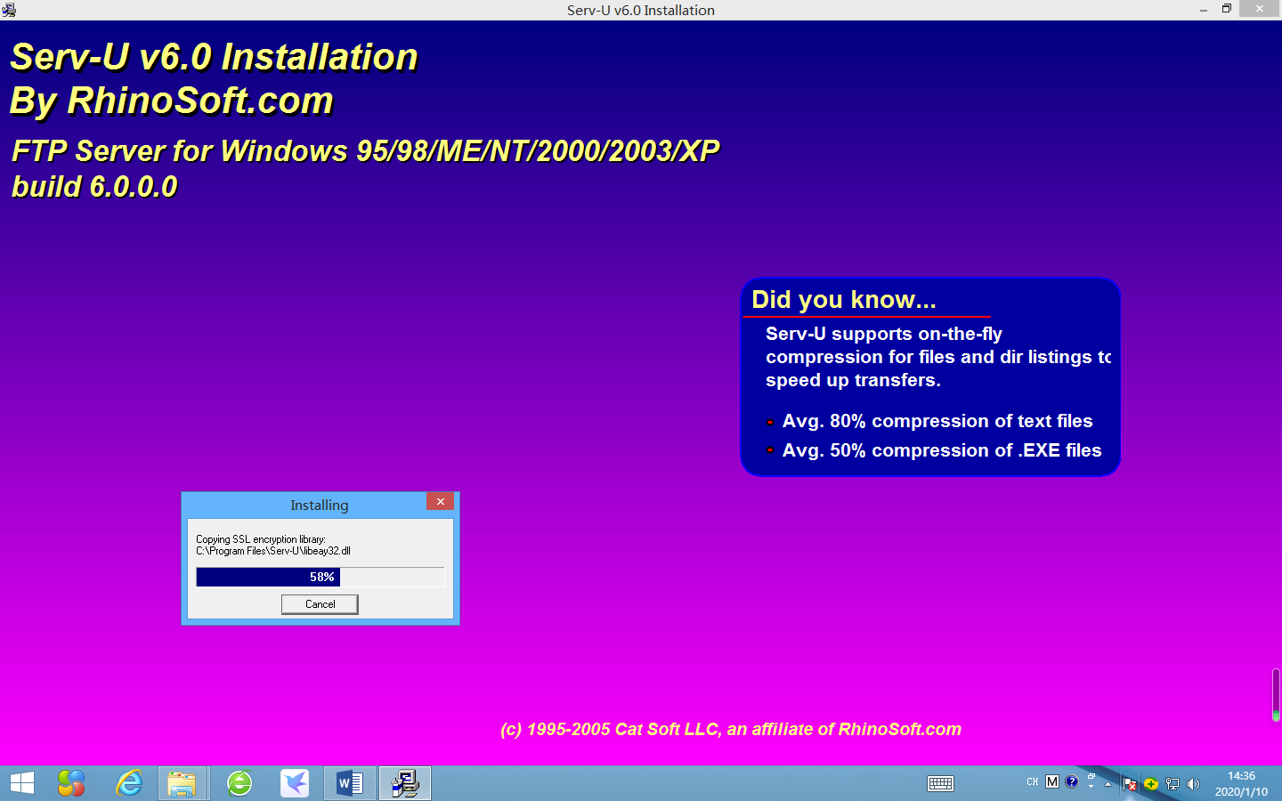Click the 'Installing' dialog title
The image size is (1282, 801).
(320, 505)
